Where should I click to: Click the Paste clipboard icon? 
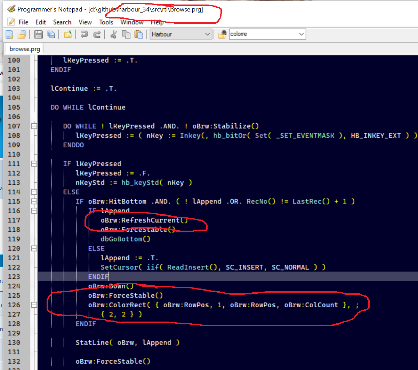coord(139,34)
